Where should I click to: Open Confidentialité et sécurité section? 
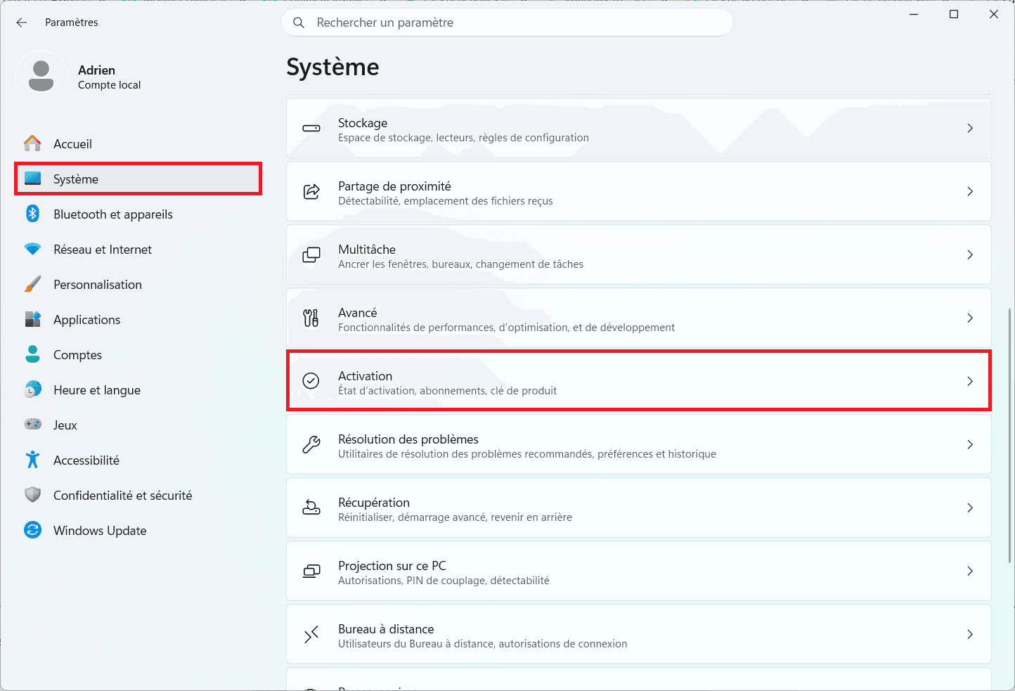point(138,495)
